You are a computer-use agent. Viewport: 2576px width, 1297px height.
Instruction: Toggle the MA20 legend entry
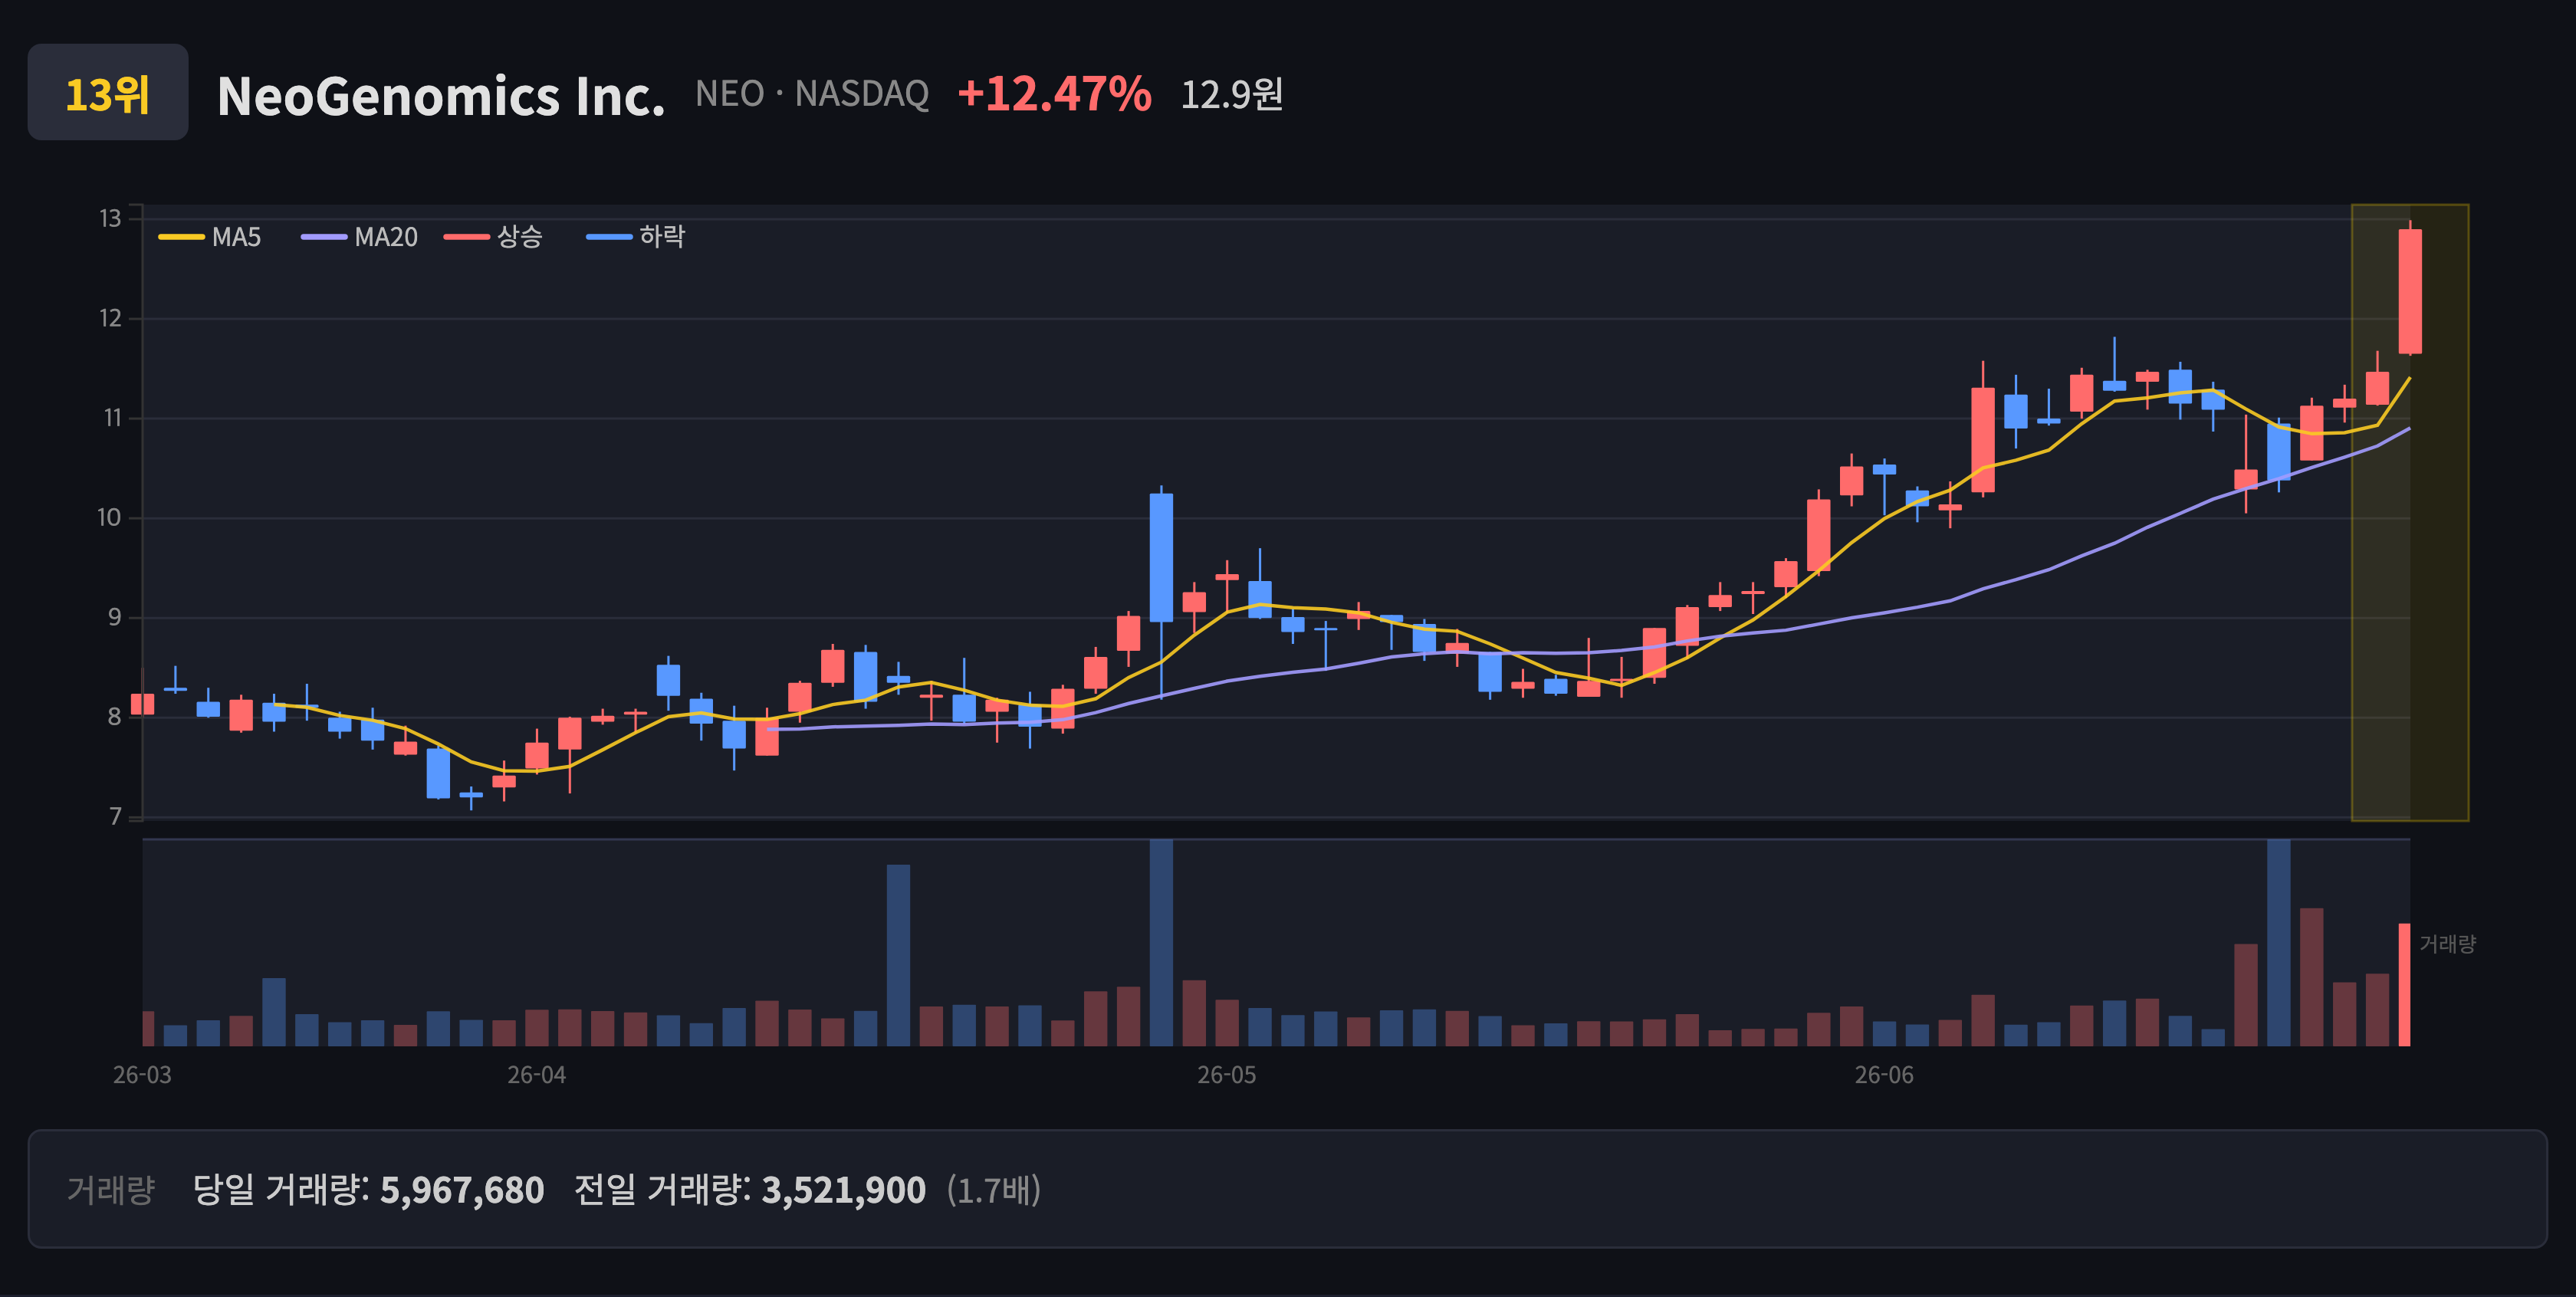pyautogui.click(x=360, y=237)
